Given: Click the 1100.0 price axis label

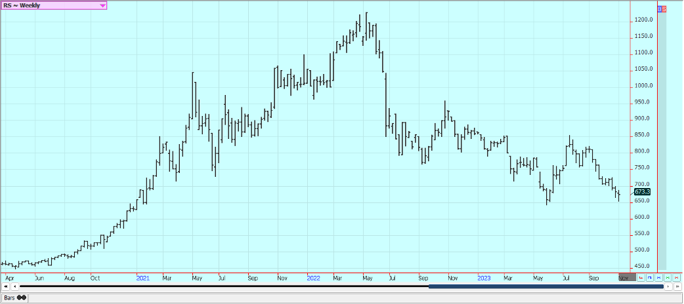Looking at the screenshot, I should 644,52.
